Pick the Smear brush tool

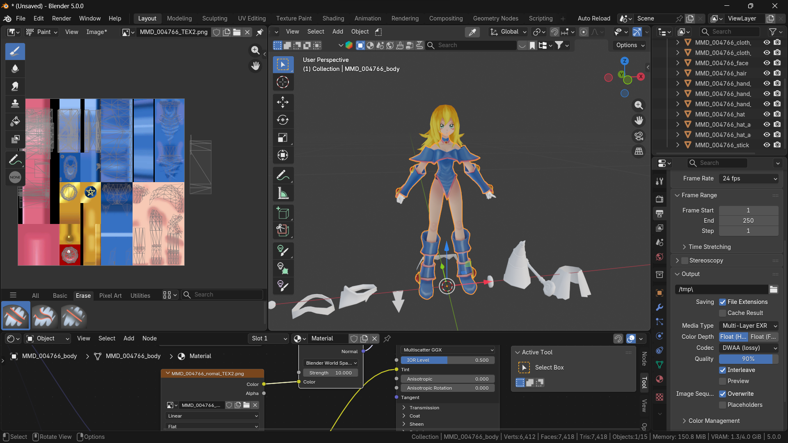[x=15, y=86]
